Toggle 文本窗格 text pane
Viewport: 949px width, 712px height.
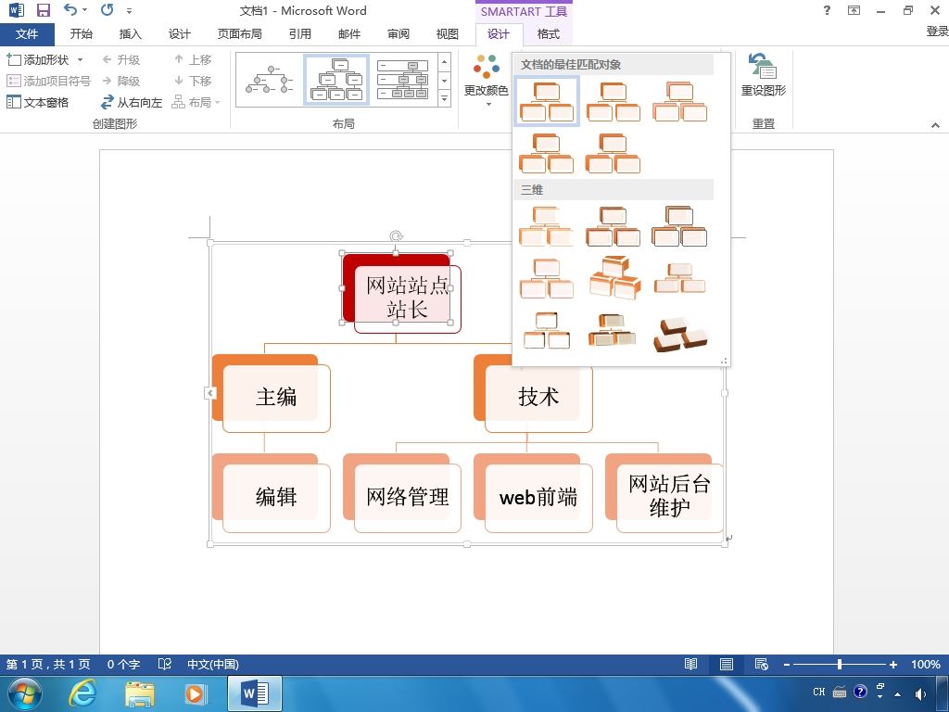37,102
